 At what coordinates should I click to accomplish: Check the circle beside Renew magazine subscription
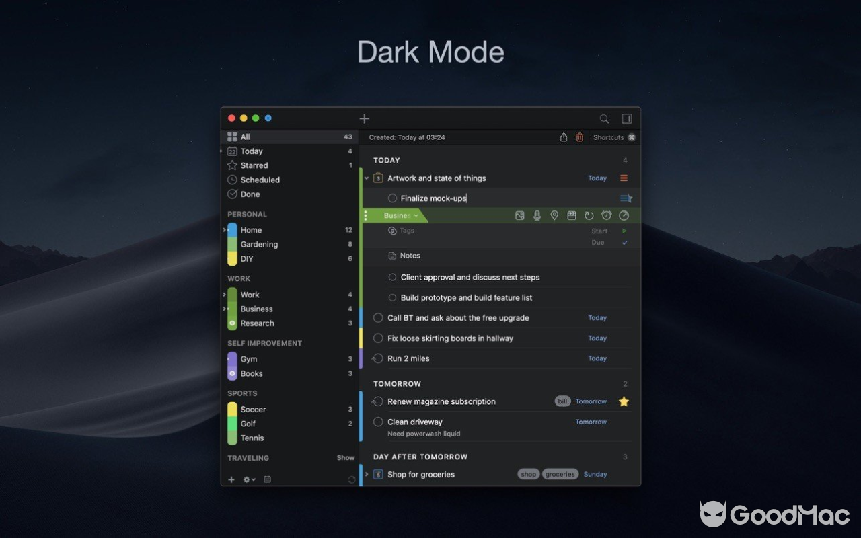[x=377, y=401]
